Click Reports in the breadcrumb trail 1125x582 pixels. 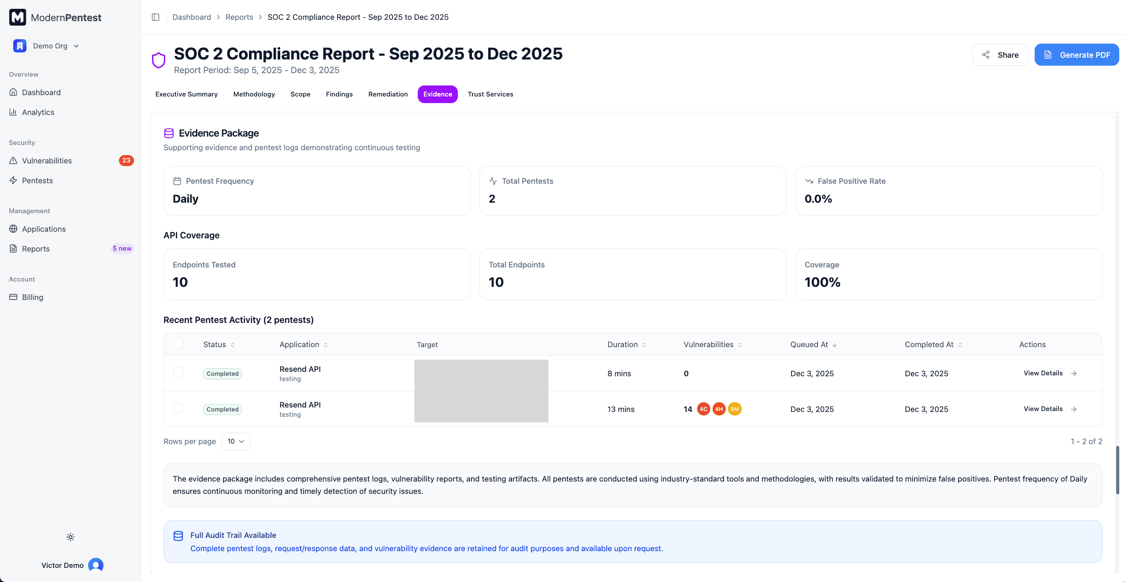(239, 17)
